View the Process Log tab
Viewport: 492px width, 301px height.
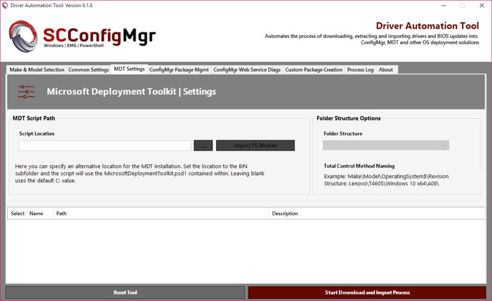[360, 70]
